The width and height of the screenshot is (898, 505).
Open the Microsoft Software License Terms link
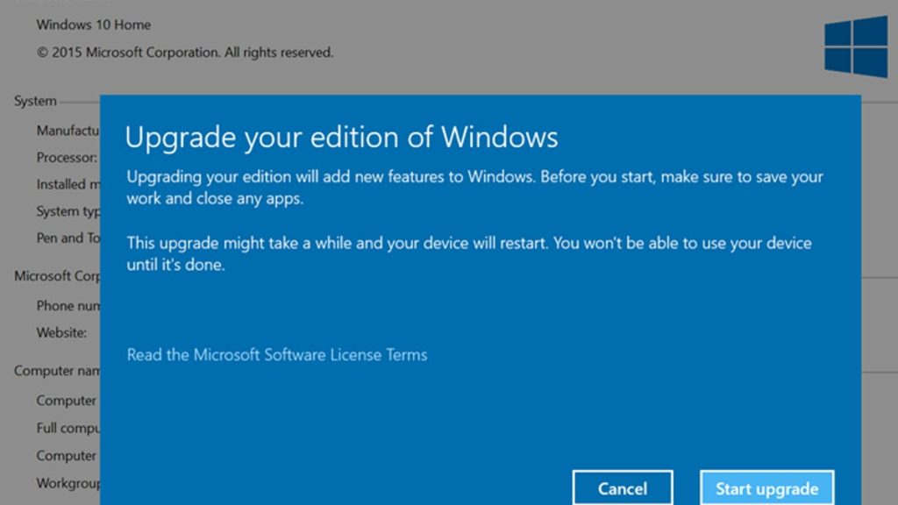point(276,355)
